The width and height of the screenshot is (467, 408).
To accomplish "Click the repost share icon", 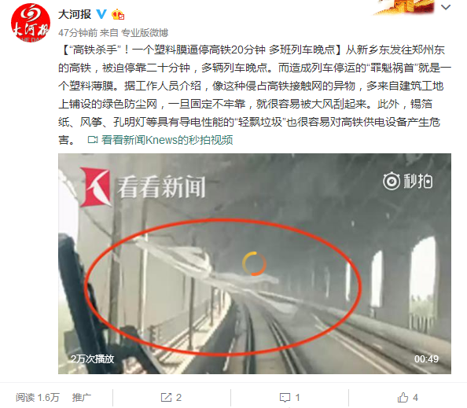I will point(166,397).
